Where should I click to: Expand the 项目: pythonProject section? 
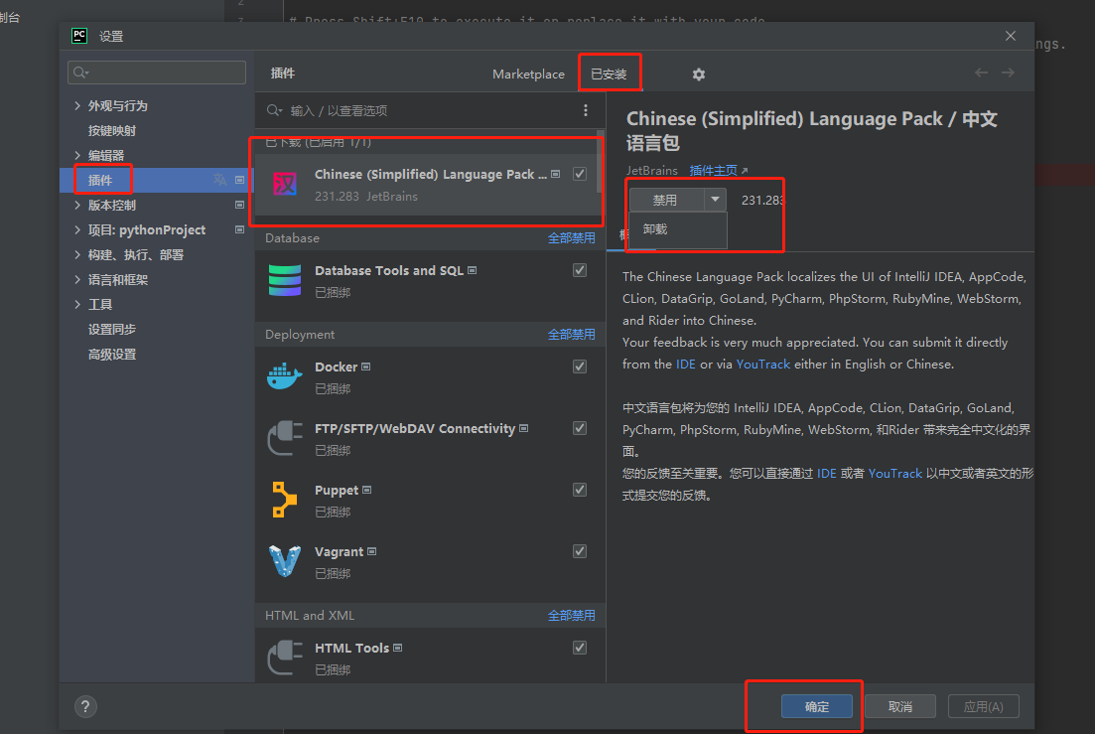77,229
